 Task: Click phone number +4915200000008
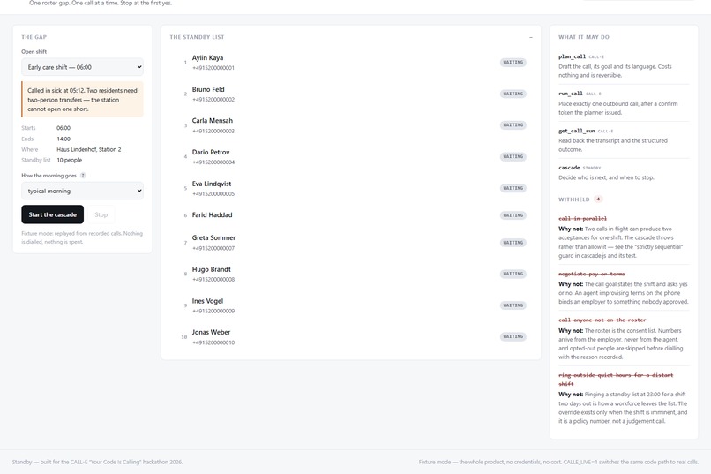(x=213, y=280)
